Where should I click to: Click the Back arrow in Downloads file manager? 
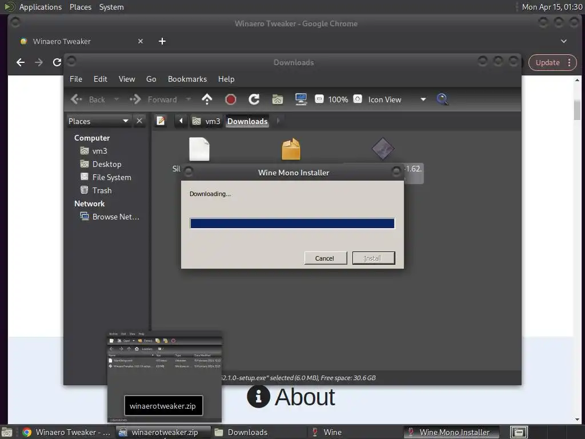[x=76, y=99]
